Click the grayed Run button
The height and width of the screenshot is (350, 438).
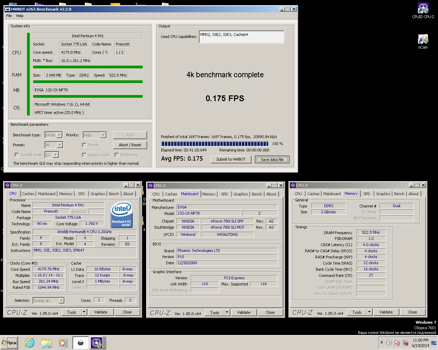coord(130,135)
